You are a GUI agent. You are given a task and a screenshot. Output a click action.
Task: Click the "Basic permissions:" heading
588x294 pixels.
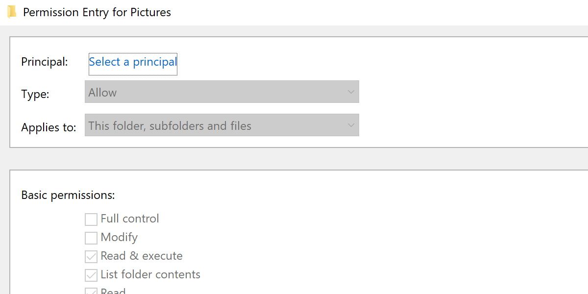(68, 195)
